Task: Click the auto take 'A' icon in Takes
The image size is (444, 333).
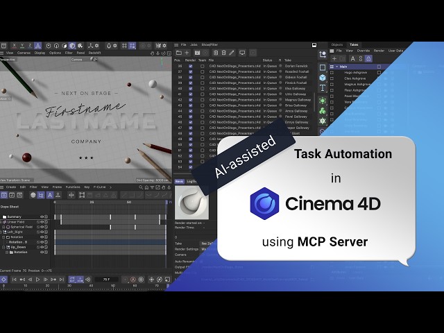Action: [x=352, y=58]
